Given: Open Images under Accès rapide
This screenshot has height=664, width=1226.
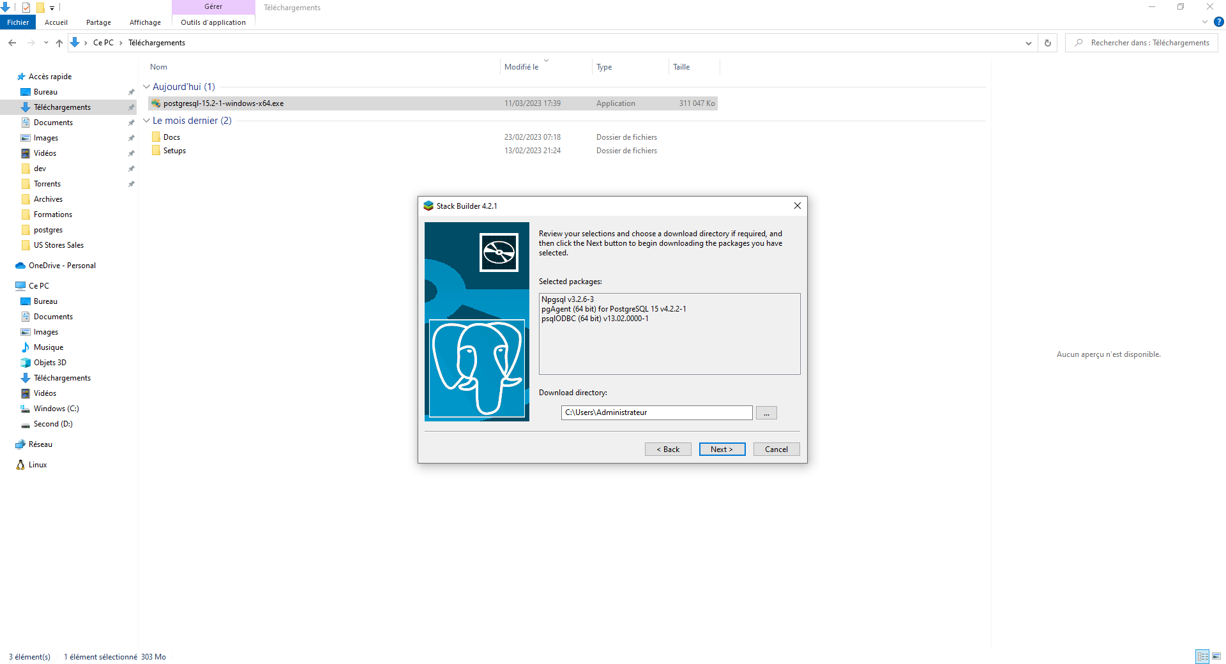Looking at the screenshot, I should point(45,138).
